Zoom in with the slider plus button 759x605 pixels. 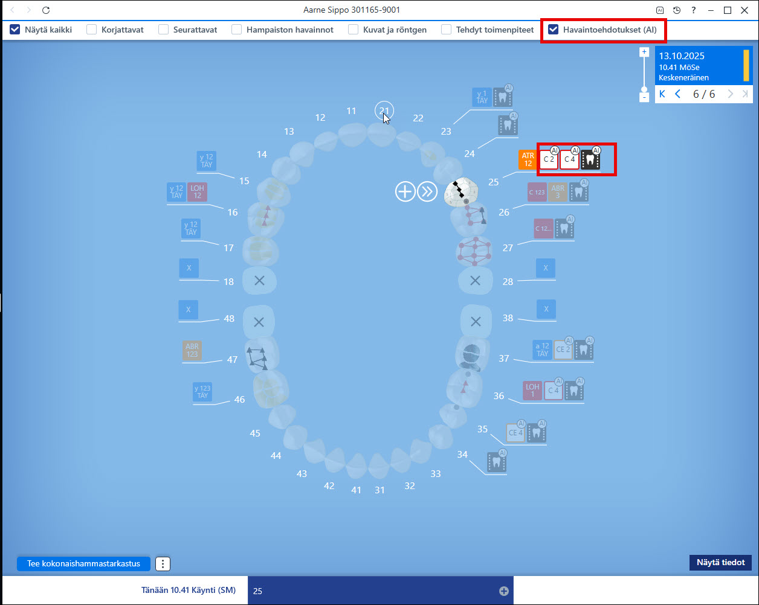click(x=644, y=52)
